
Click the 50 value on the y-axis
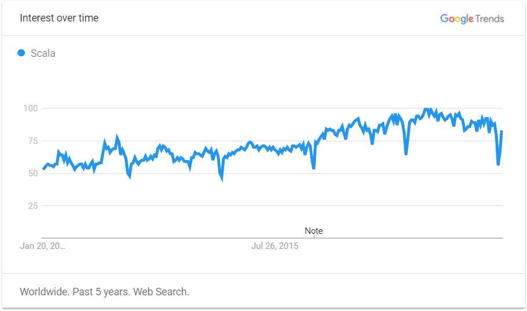[x=33, y=173]
